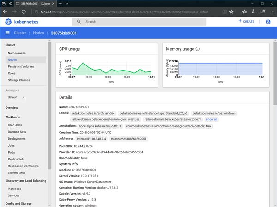Open Deployments in the sidebar
This screenshot has height=207, width=277.
pyautogui.click(x=17, y=138)
